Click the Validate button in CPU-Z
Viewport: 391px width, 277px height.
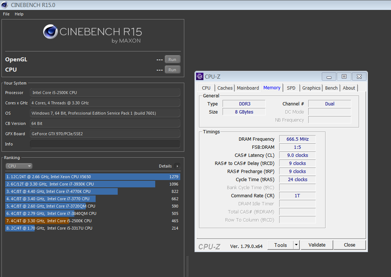pos(317,245)
